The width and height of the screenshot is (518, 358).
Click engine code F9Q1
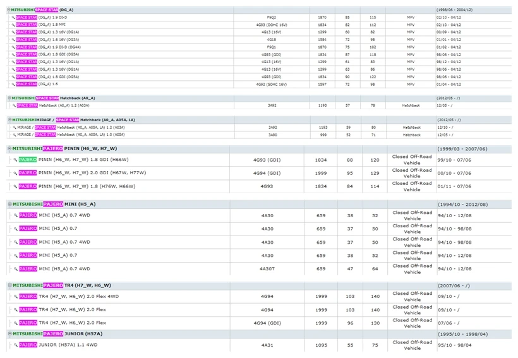point(272,47)
